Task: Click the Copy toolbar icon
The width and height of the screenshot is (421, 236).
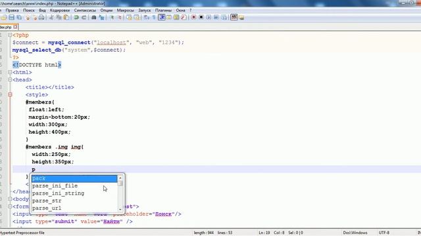Action: coord(59,18)
